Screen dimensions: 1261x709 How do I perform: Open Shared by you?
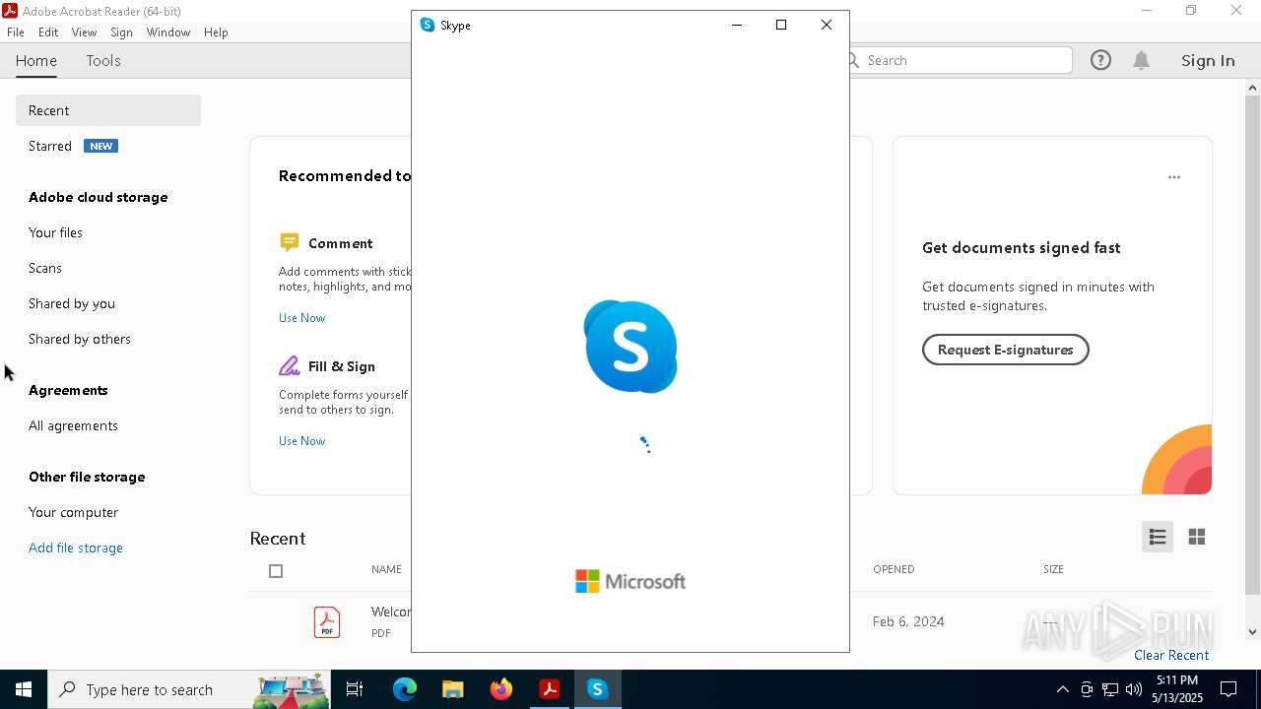point(72,303)
